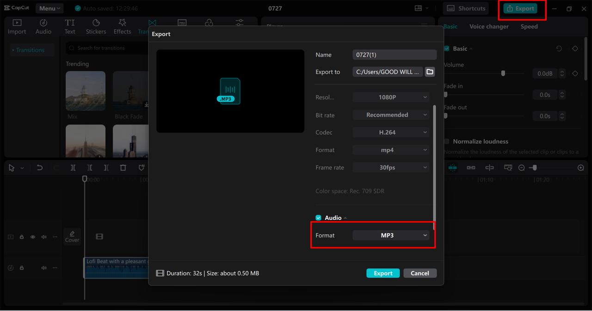Zoom out the timeline
The image size is (592, 311).
pos(521,168)
